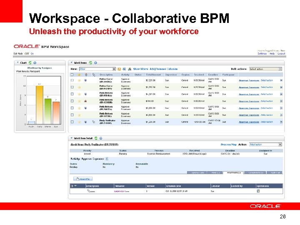Open the Bulk actions Select action dropdown
Image resolution: width=300 pixels, height=225 pixels.
pos(265,69)
